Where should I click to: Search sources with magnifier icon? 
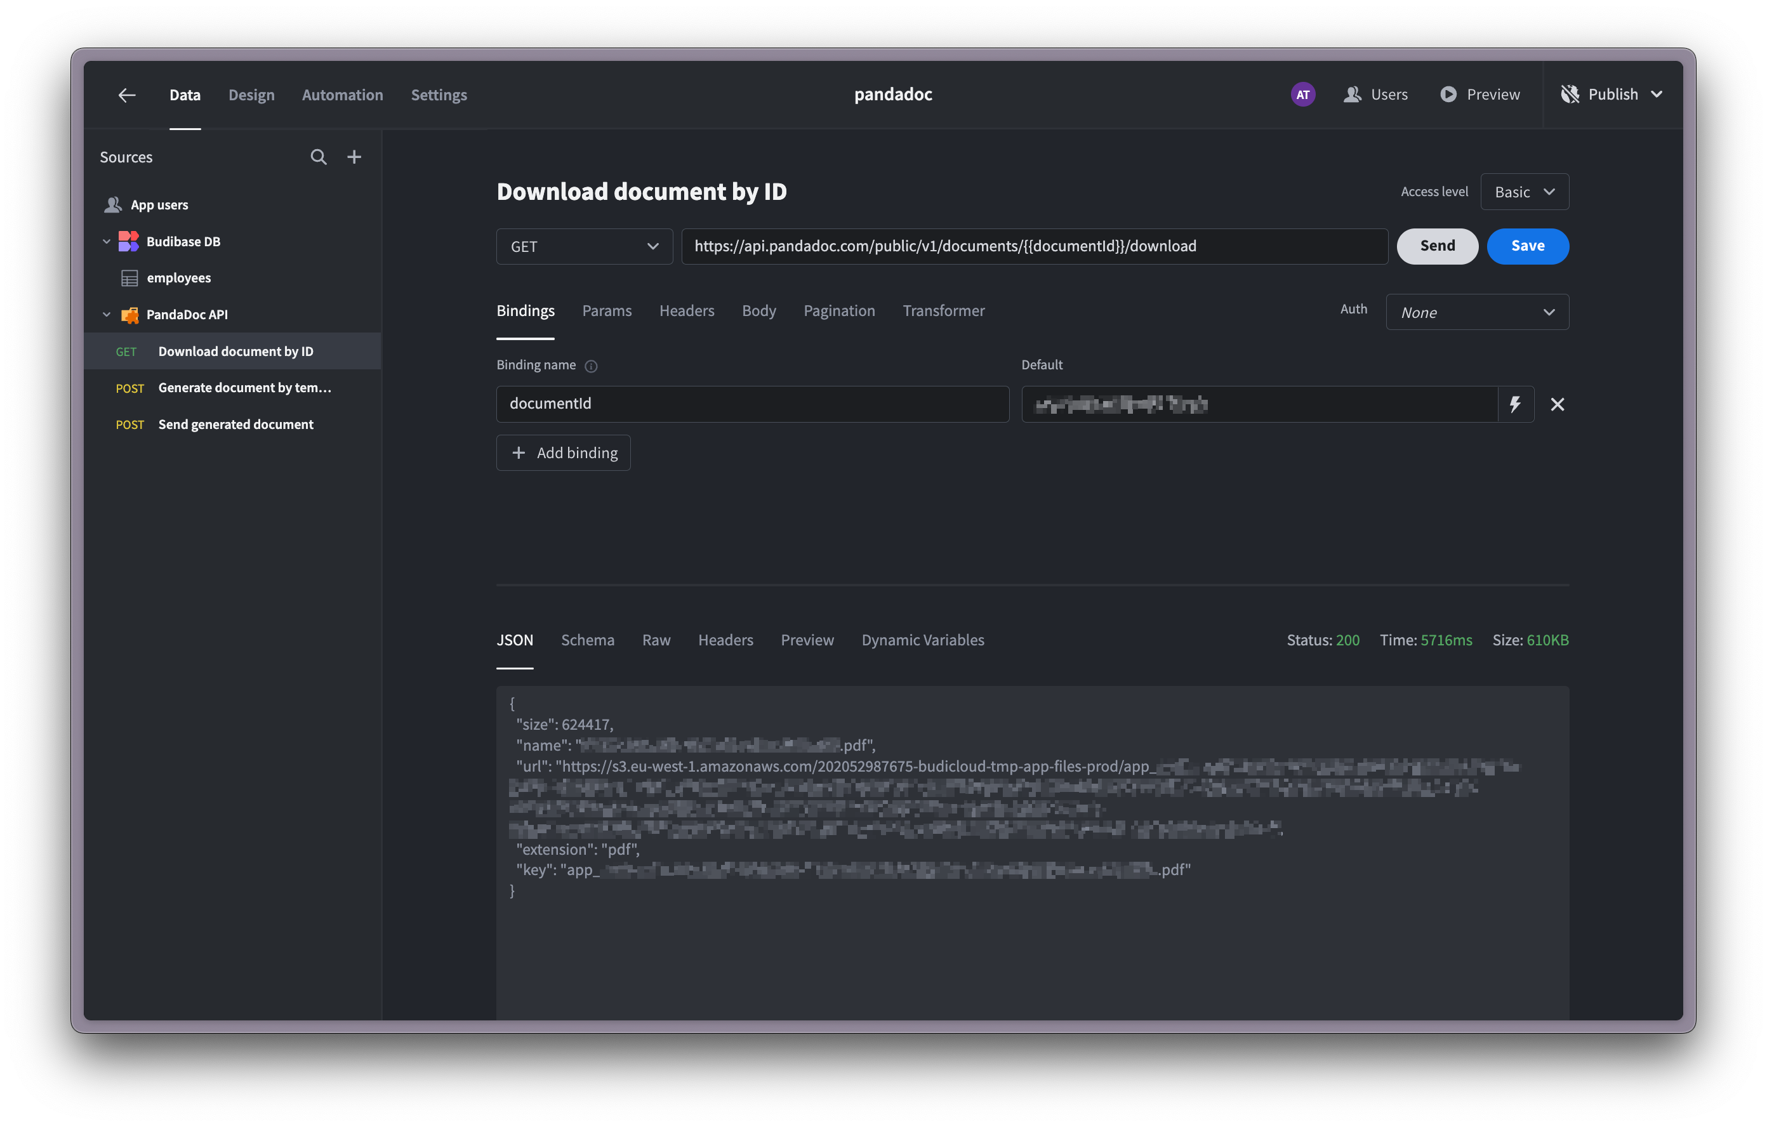click(319, 157)
